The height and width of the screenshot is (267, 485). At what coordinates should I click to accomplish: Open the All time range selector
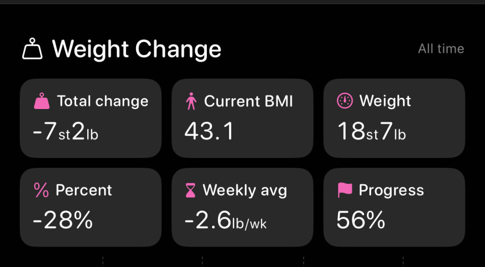click(x=441, y=49)
